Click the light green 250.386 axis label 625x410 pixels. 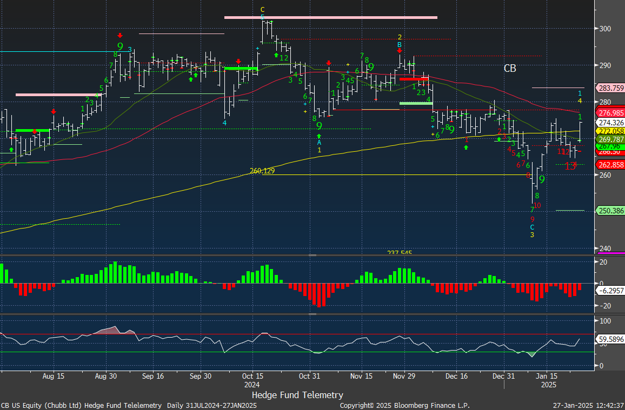[x=609, y=210]
